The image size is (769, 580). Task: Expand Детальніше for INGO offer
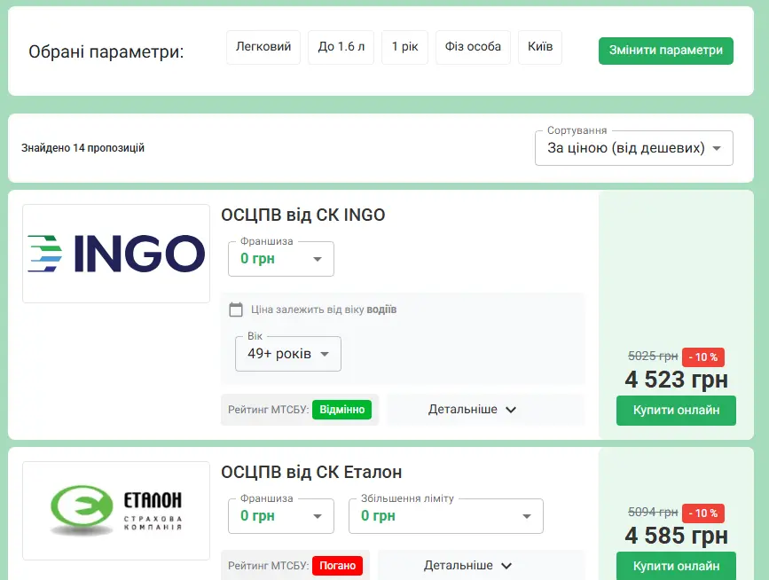(485, 410)
